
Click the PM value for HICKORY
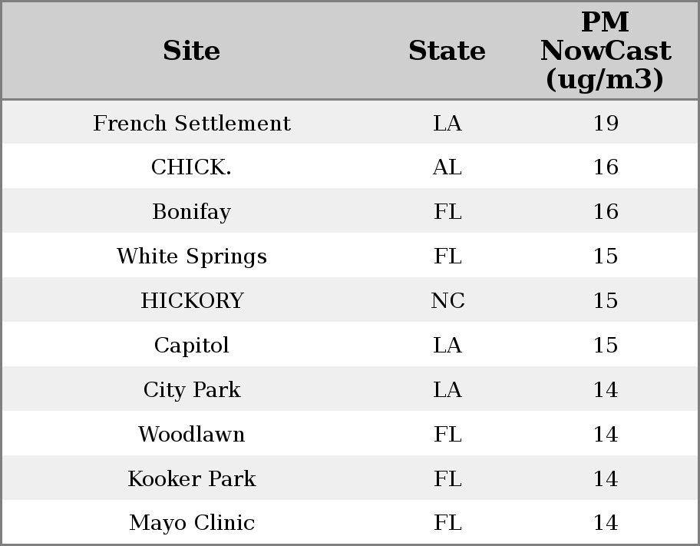click(606, 301)
